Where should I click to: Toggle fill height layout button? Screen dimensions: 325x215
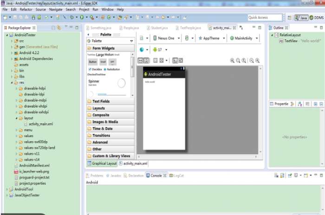point(146,60)
